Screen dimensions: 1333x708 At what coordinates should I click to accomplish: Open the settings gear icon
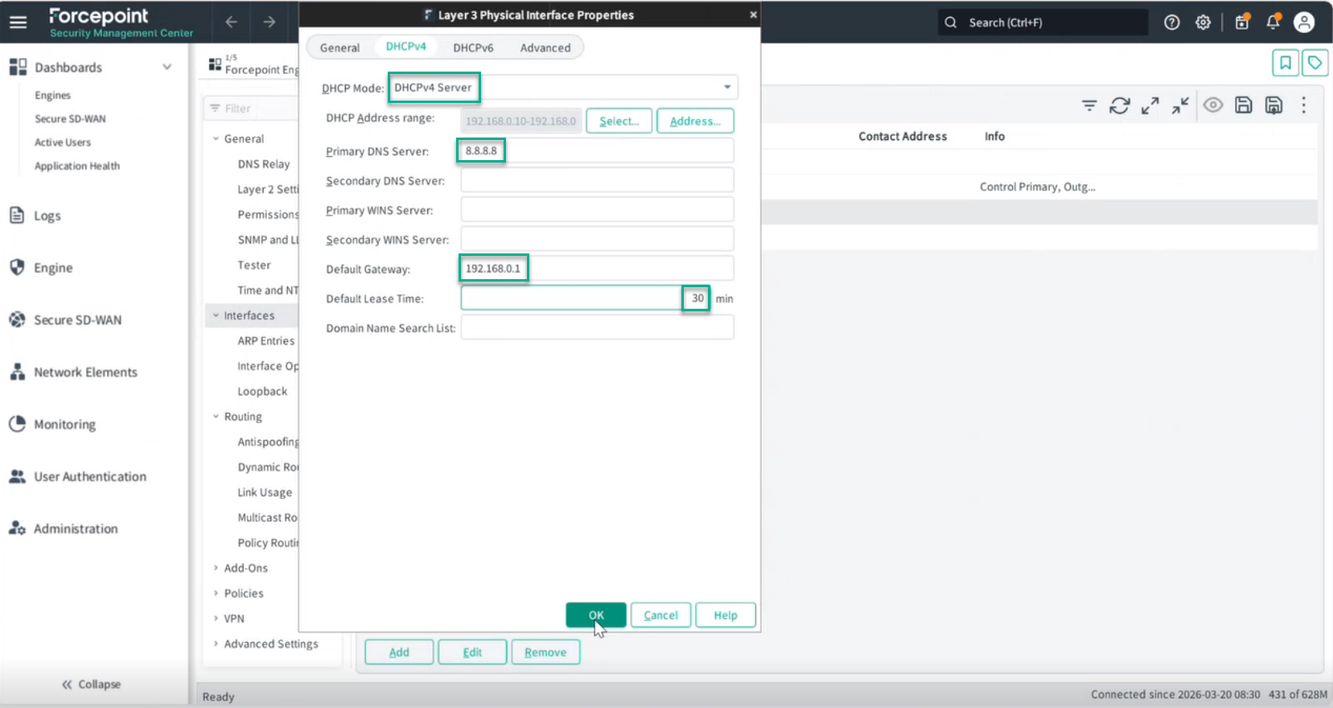coord(1203,23)
